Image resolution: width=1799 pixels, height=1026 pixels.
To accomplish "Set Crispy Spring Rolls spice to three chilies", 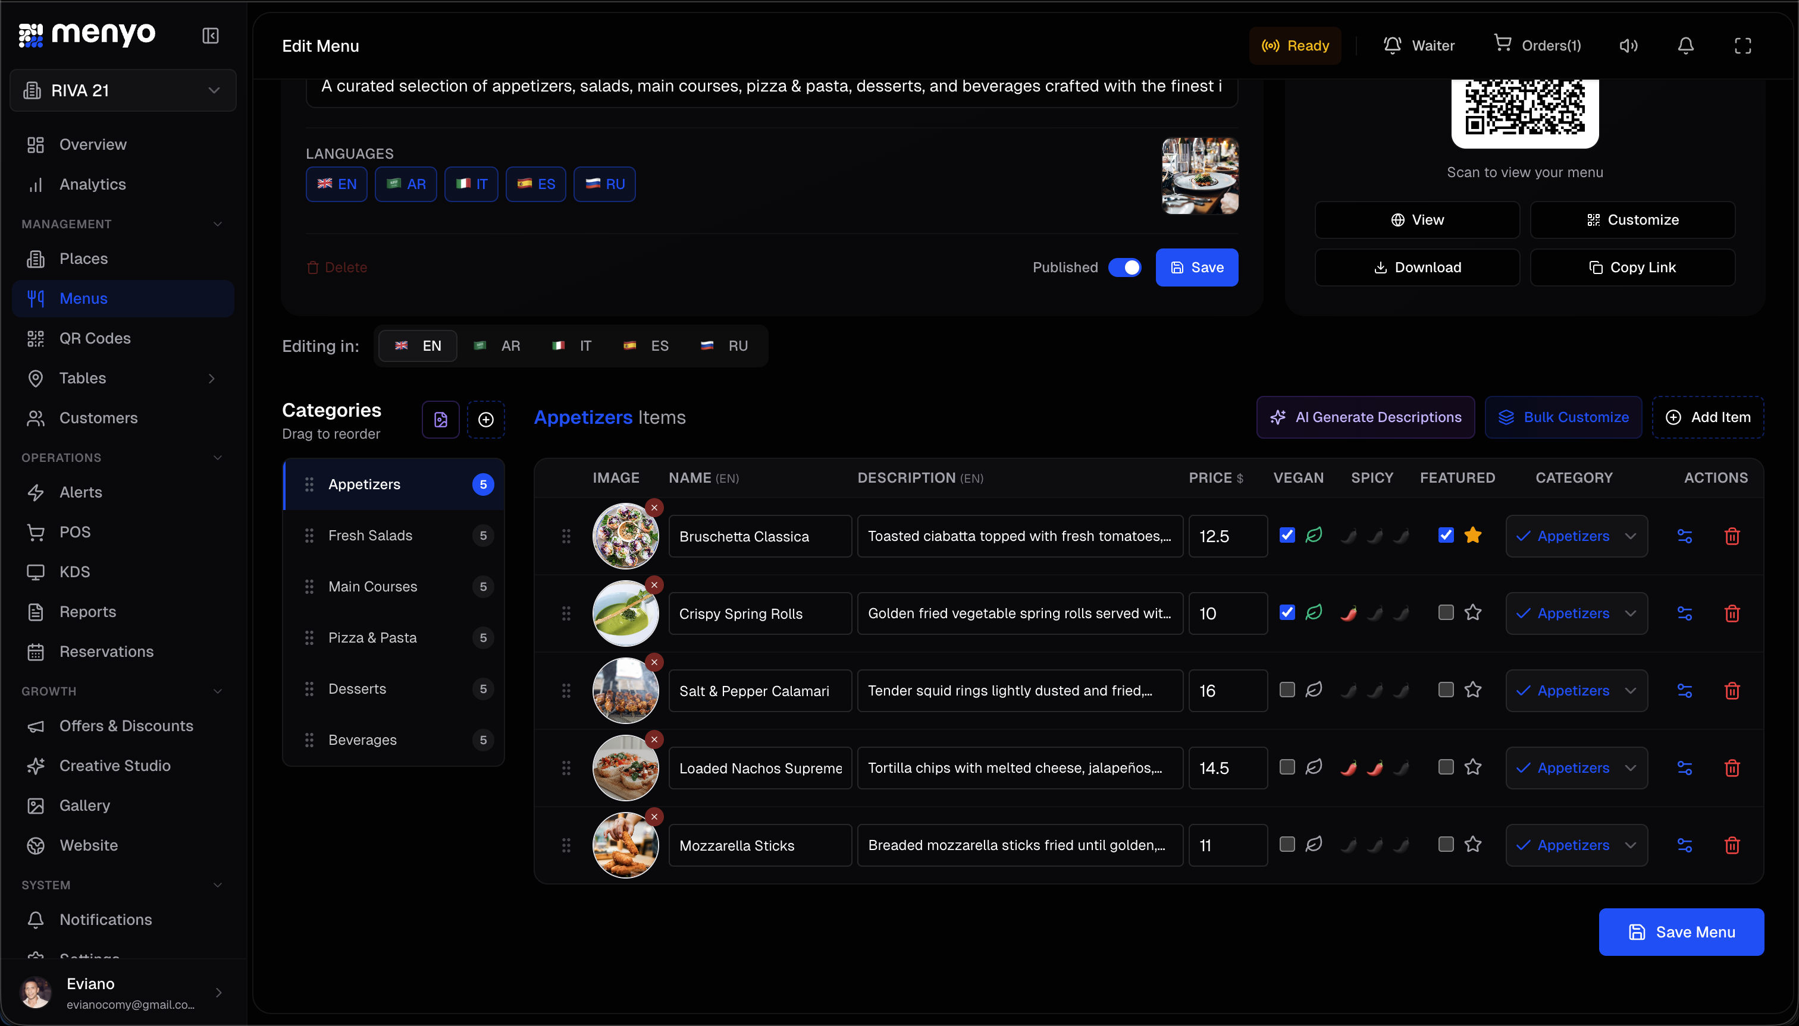I will coord(1400,613).
